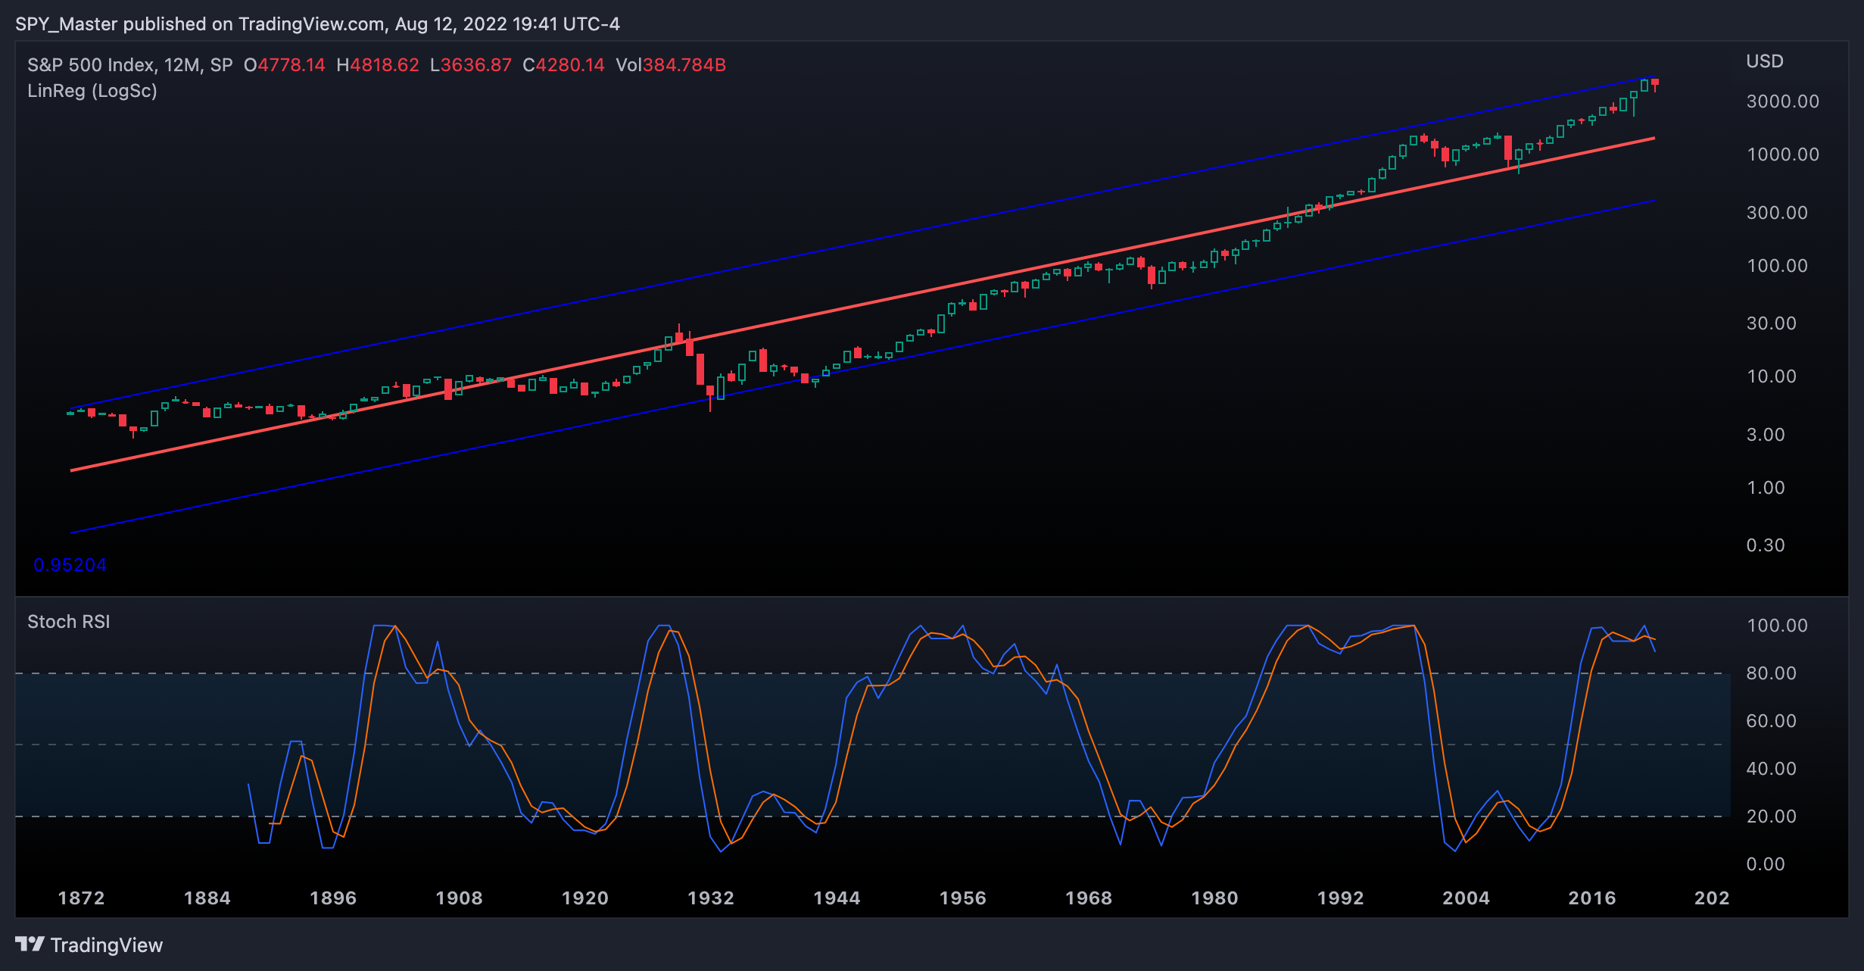Screen dimensions: 1864x971
Task: Click the 1000.00 price axis label
Action: [x=1783, y=155]
